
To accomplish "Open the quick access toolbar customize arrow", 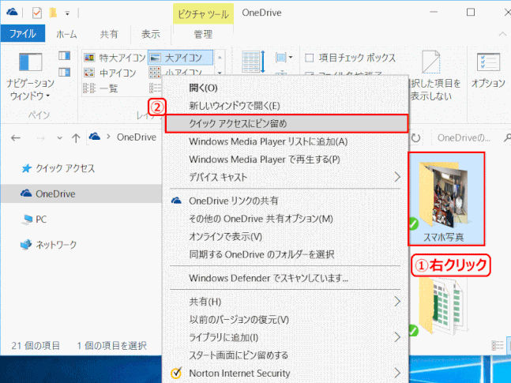I will tap(67, 13).
